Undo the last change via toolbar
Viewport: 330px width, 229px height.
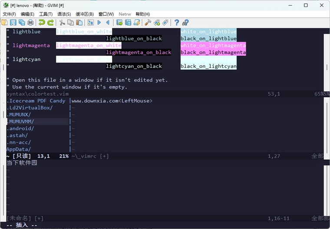click(x=42, y=22)
